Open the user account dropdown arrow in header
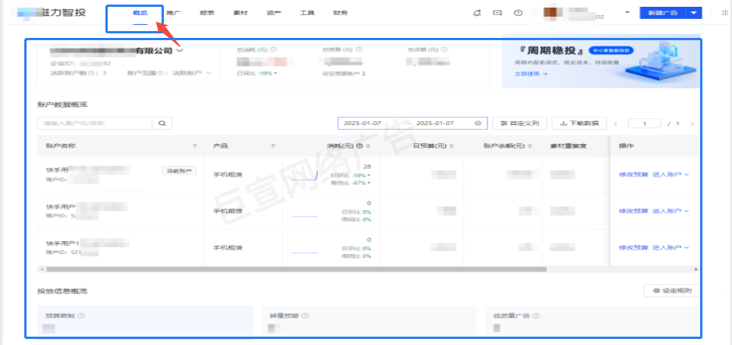 coord(627,13)
